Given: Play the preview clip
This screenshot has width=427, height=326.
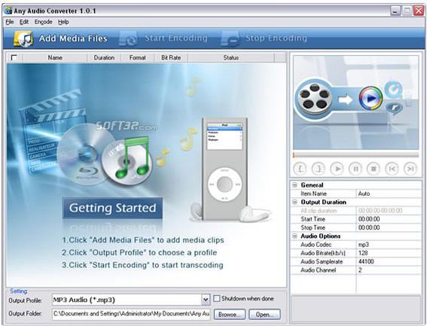Looking at the screenshot, I should (x=337, y=169).
